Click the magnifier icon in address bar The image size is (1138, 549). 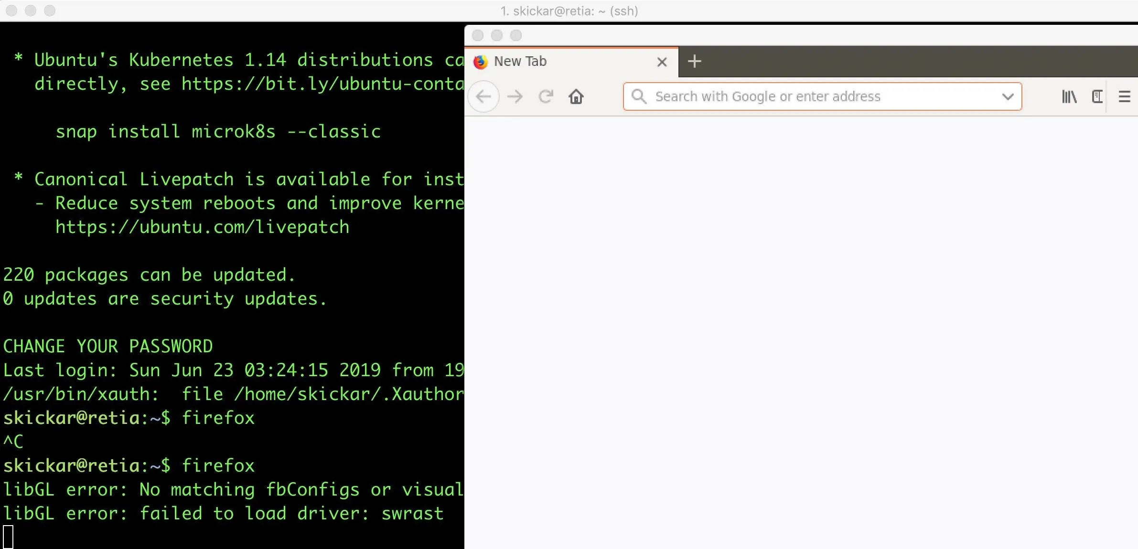coord(639,96)
